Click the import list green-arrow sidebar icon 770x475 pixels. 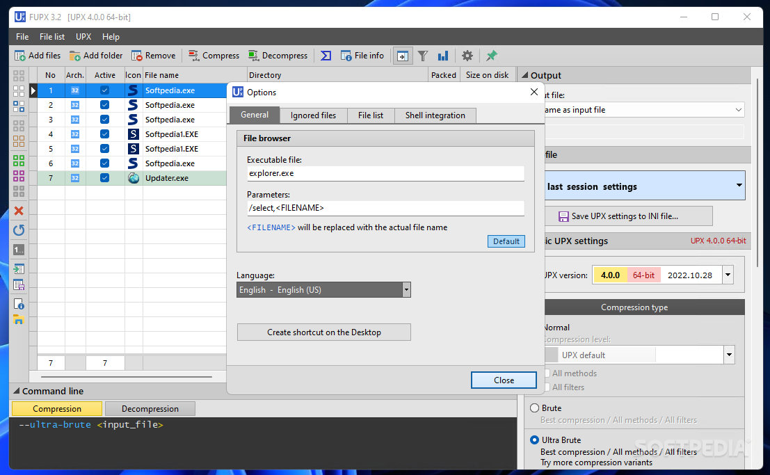pyautogui.click(x=19, y=268)
